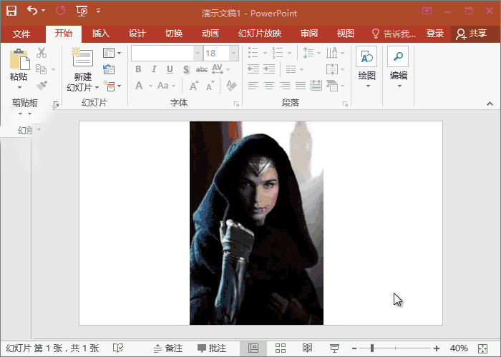Image resolution: width=501 pixels, height=357 pixels.
Task: Switch to Slide Sorter view icon
Action: (x=281, y=348)
